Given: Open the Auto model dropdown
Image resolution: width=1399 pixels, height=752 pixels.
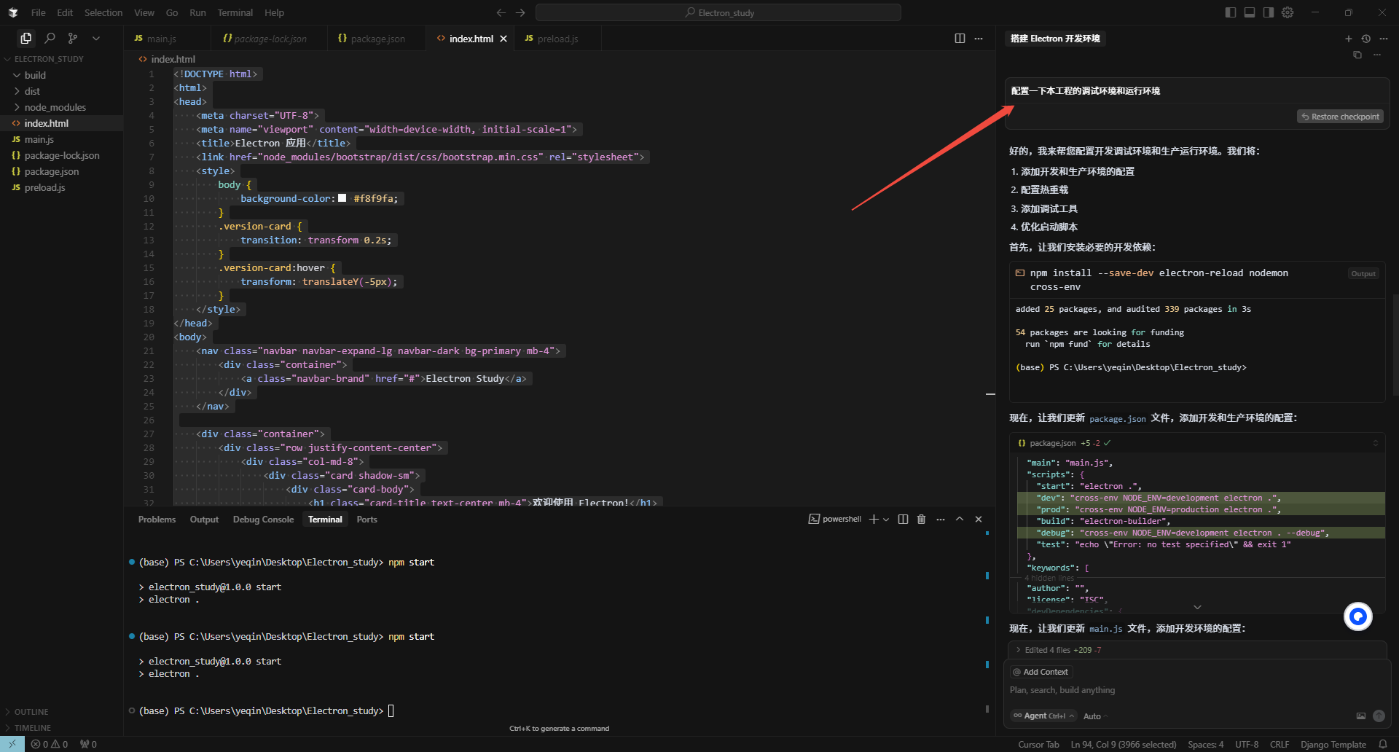Looking at the screenshot, I should coord(1095,716).
